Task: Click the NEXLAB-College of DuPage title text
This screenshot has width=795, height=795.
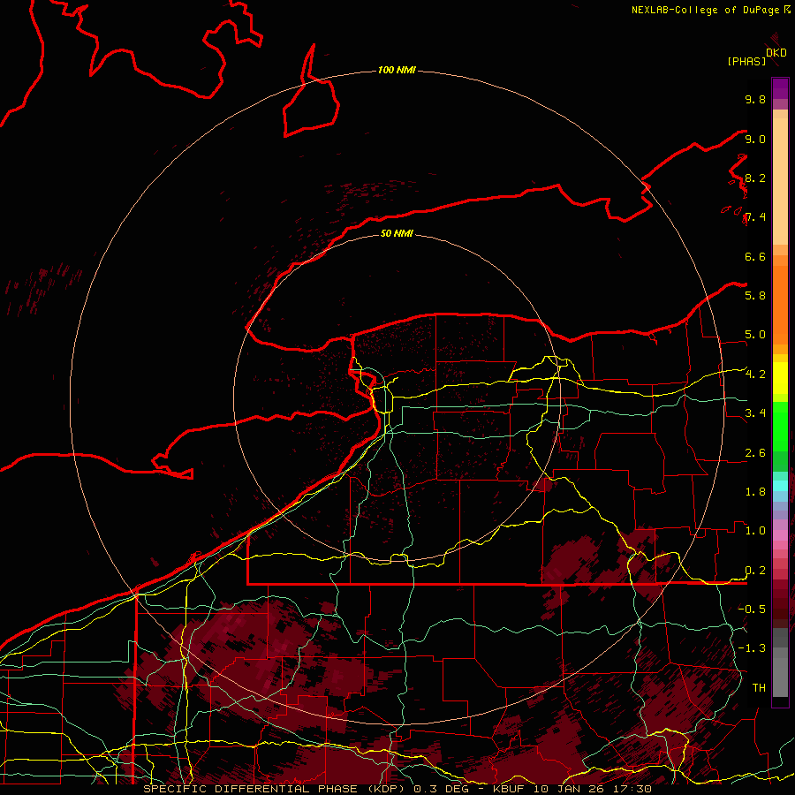Action: pos(706,10)
